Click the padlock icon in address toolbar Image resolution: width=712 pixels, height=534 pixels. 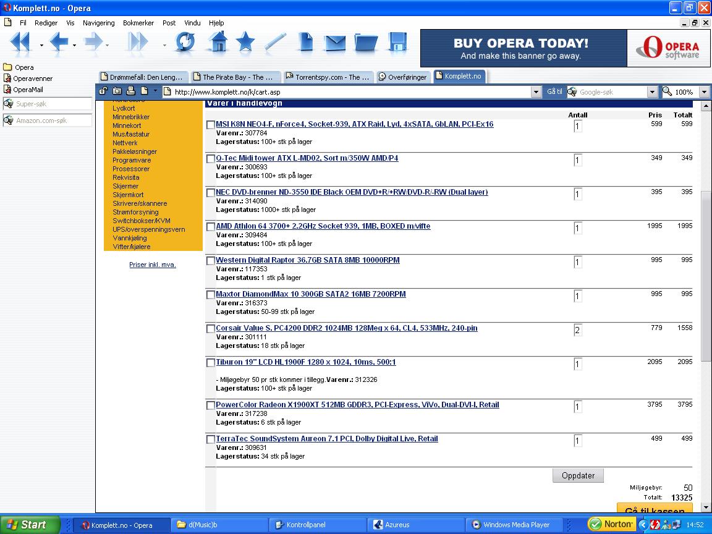pyautogui.click(x=103, y=91)
